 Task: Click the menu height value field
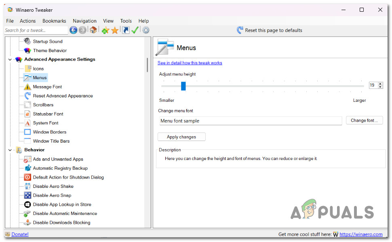373,85
